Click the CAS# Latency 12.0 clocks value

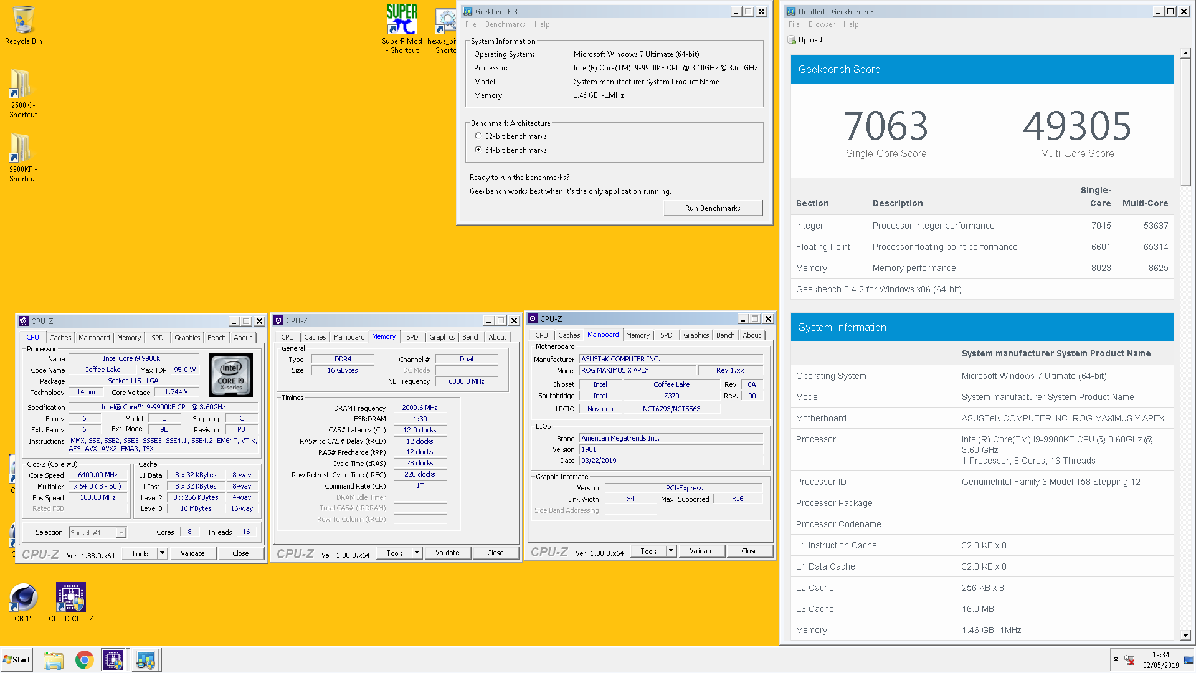(x=420, y=430)
